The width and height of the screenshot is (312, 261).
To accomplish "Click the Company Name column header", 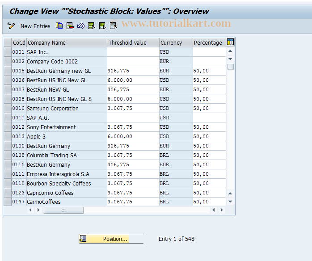I will coord(67,42).
